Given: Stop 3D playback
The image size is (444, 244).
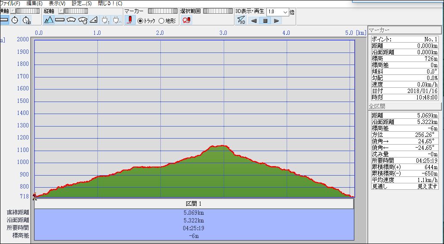Looking at the screenshot, I should coord(266,21).
